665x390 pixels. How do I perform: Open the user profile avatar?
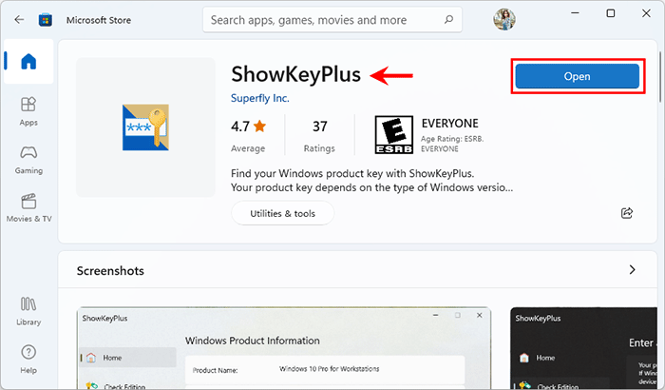pos(503,19)
